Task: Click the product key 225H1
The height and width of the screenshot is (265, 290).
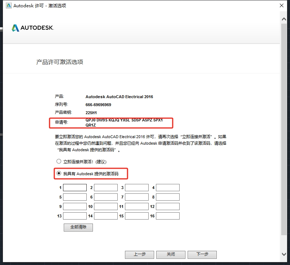Action: pos(91,113)
